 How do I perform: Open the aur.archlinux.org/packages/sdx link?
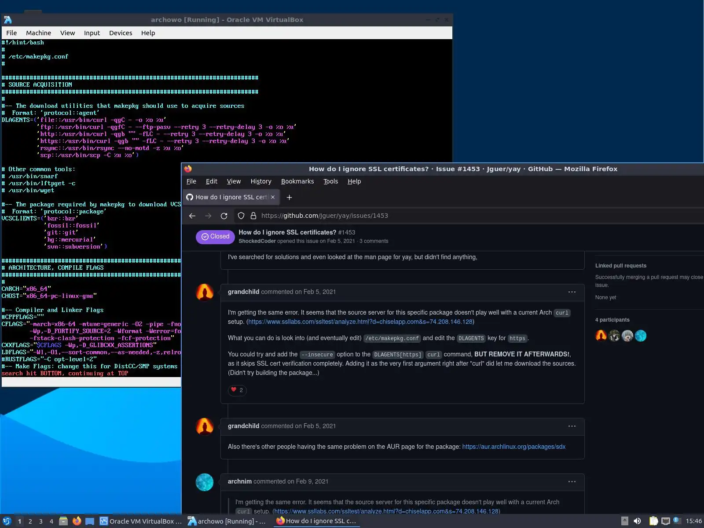[514, 447]
